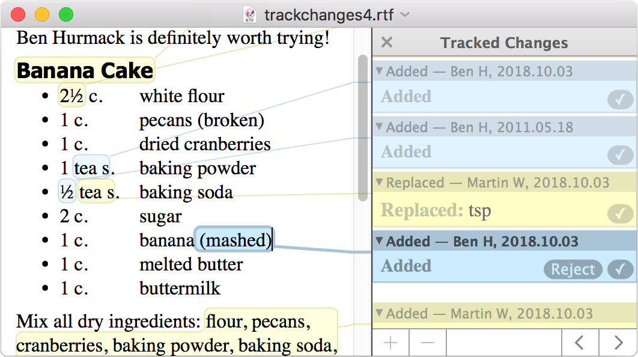Click the Banana Cake heading
The height and width of the screenshot is (357, 638).
(x=85, y=71)
